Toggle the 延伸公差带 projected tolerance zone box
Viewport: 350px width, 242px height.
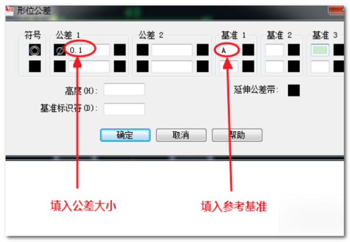point(294,90)
